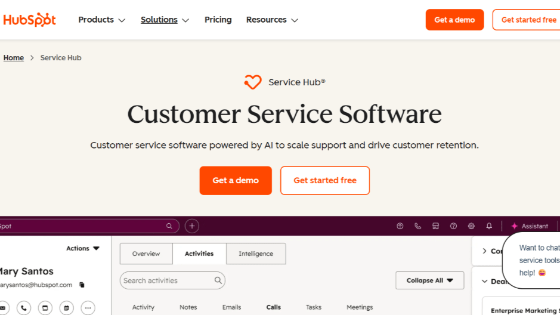Click the Service Hub breadcrumb text

(61, 58)
